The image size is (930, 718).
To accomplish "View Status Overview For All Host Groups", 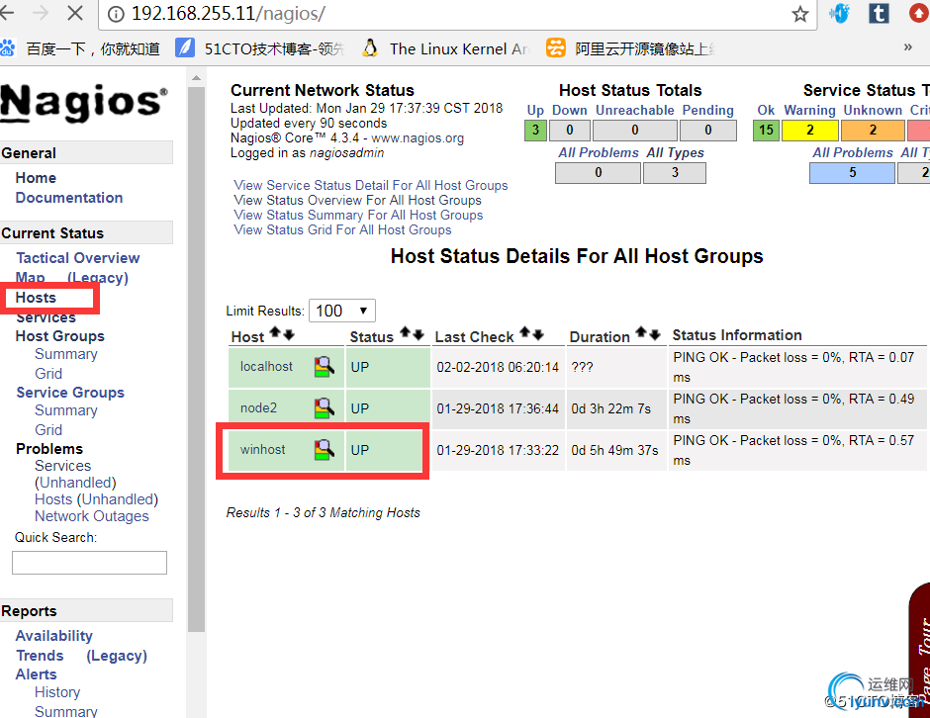I will coord(357,200).
